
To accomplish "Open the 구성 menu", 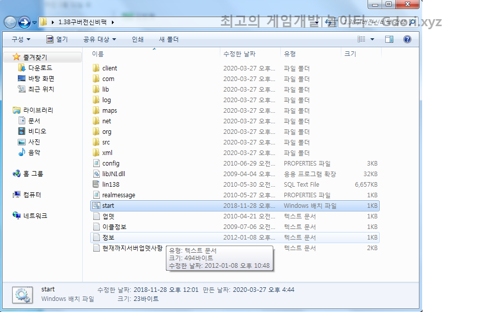I will point(21,39).
